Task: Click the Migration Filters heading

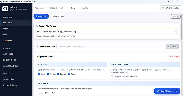Action: tap(45, 57)
